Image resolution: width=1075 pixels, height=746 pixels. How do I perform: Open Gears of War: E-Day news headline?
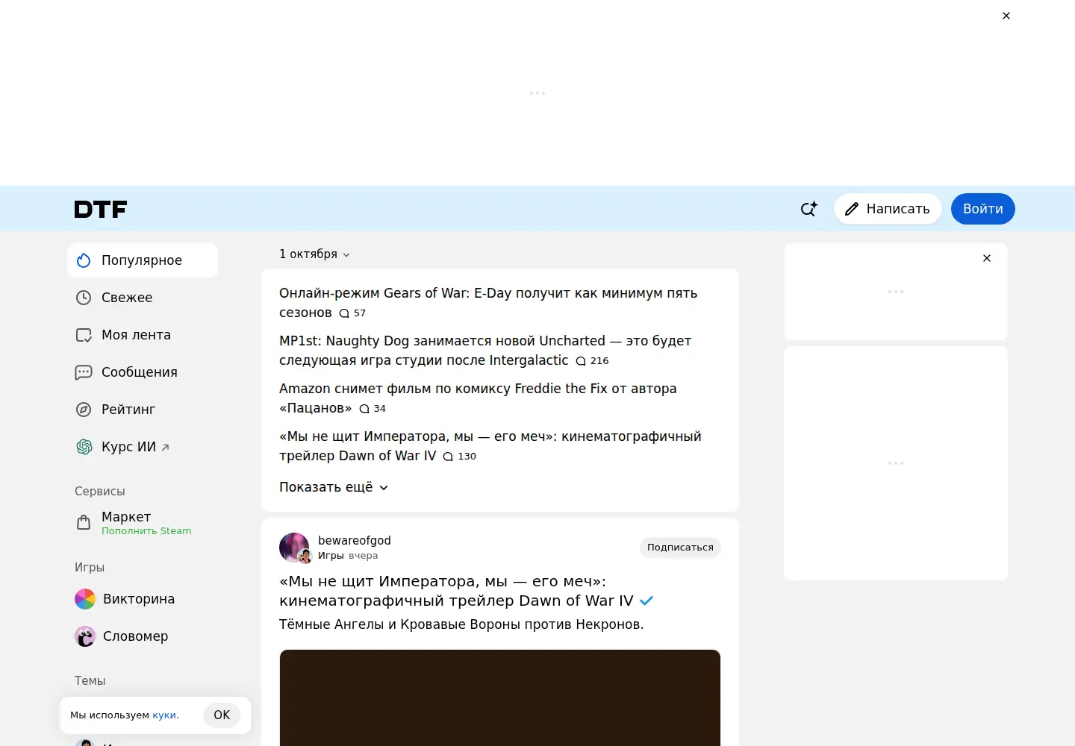488,303
